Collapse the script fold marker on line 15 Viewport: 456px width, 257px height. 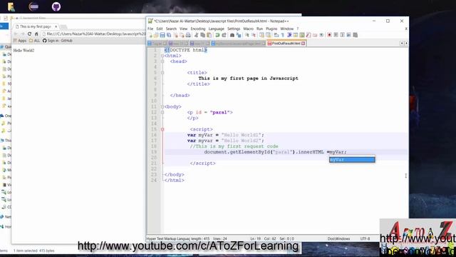point(162,129)
